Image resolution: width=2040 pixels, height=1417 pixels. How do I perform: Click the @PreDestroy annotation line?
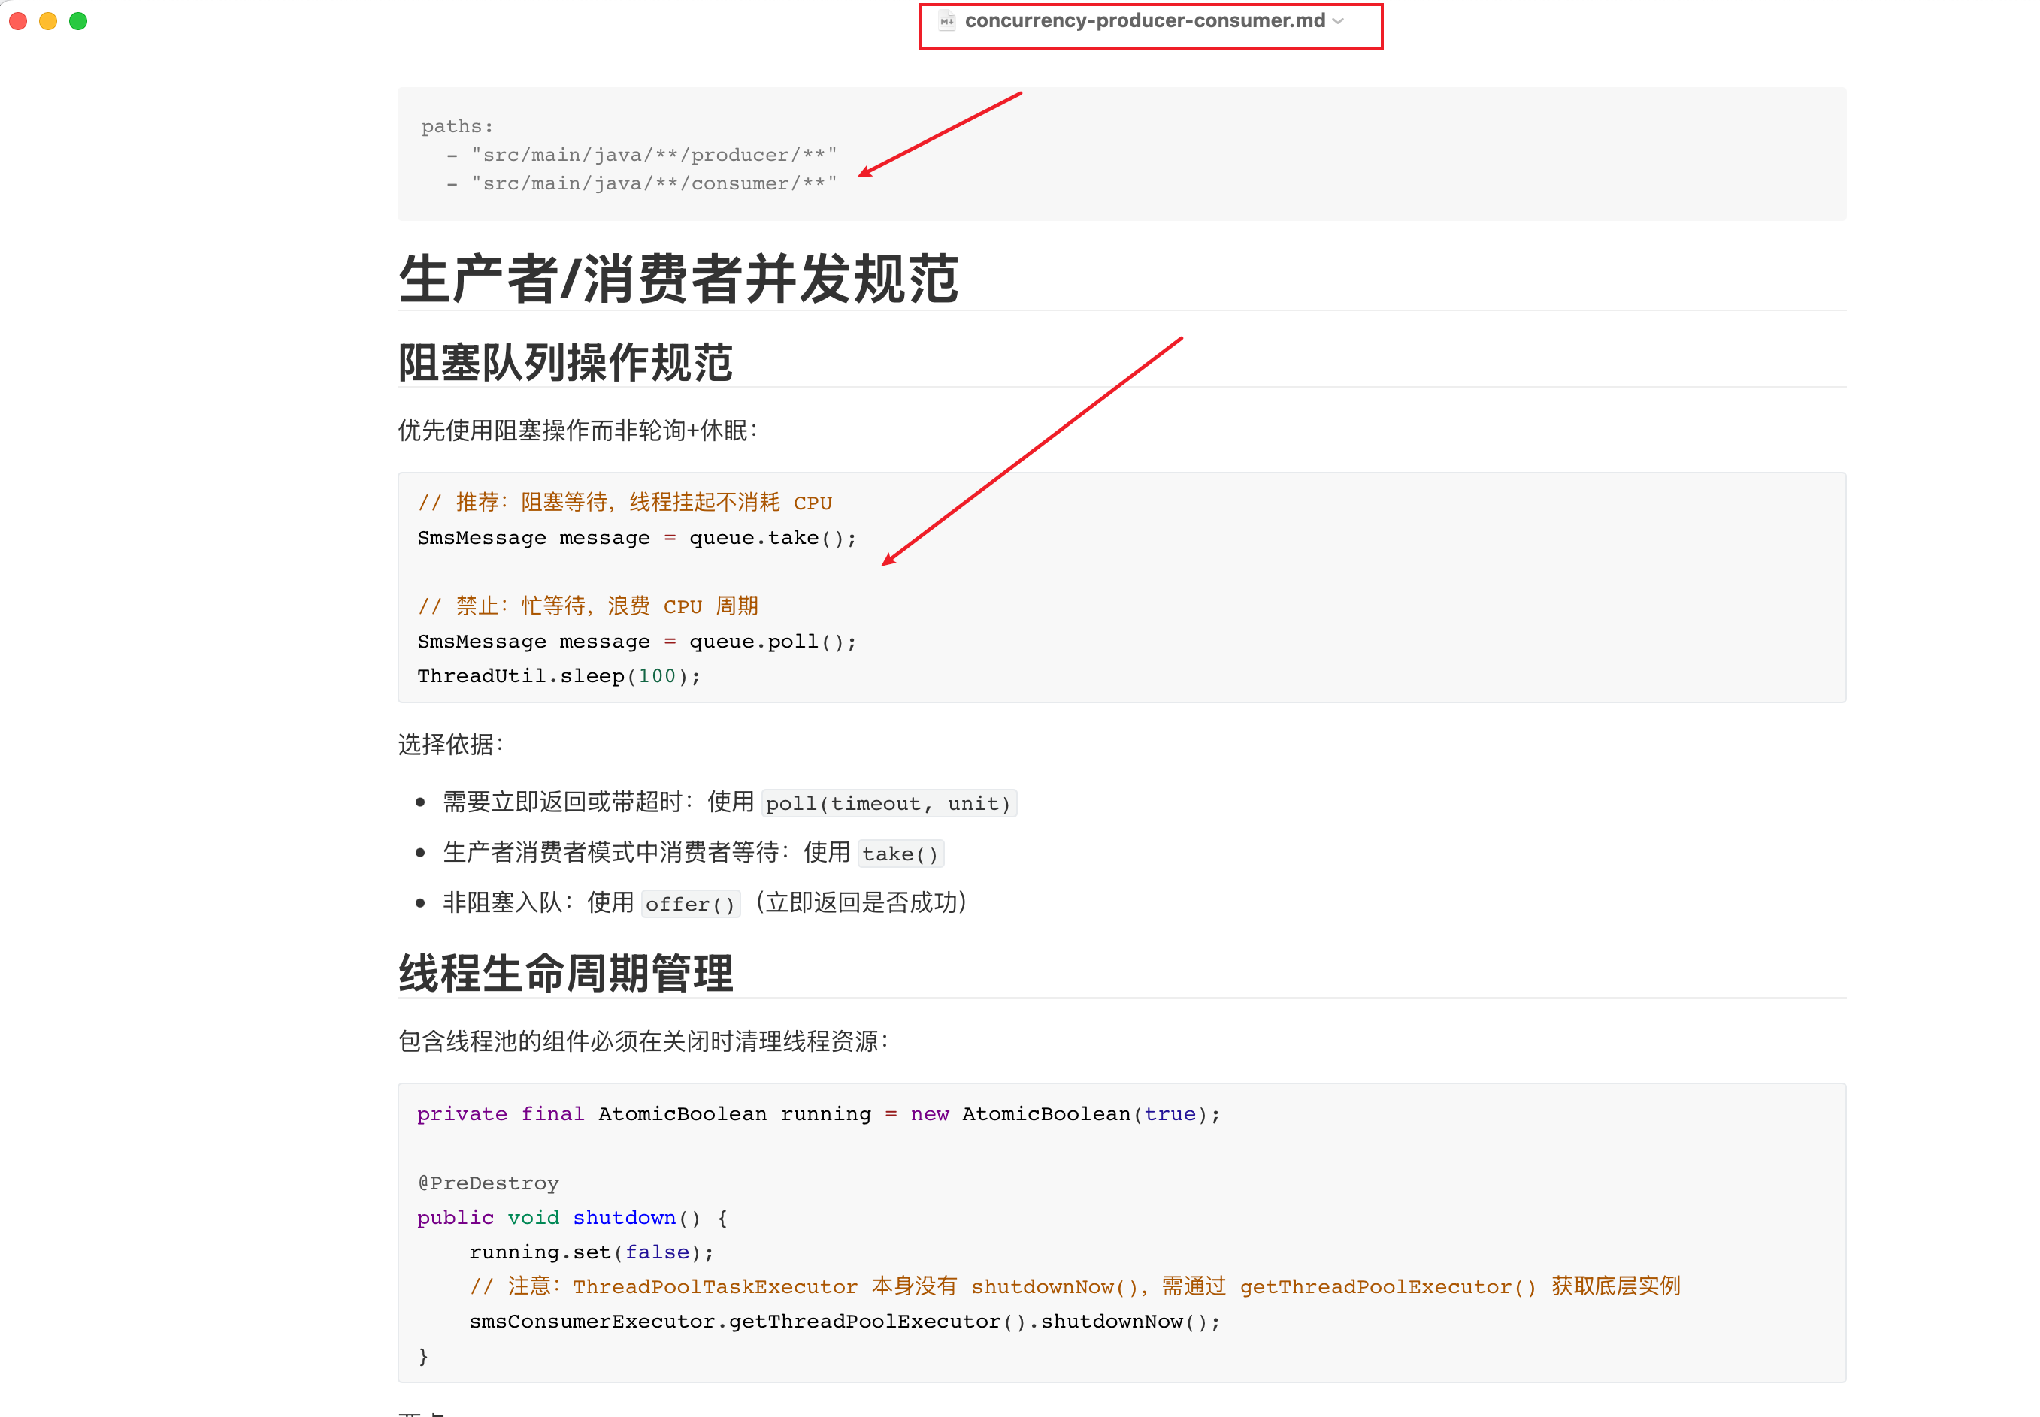(x=489, y=1183)
